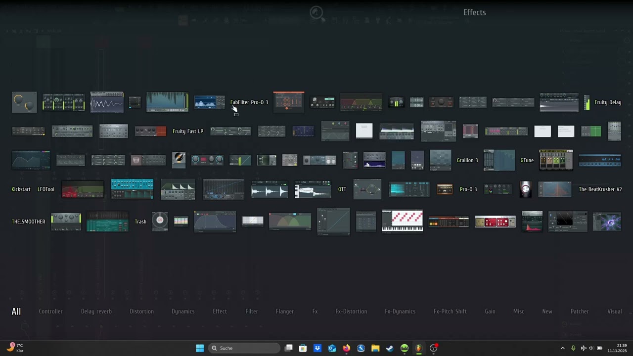633x356 pixels.
Task: Select the Filter category
Action: coord(252,311)
